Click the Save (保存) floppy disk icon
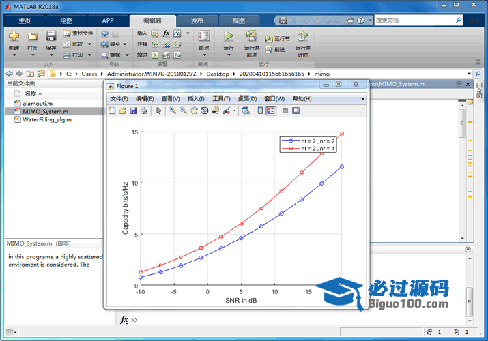 [51, 36]
